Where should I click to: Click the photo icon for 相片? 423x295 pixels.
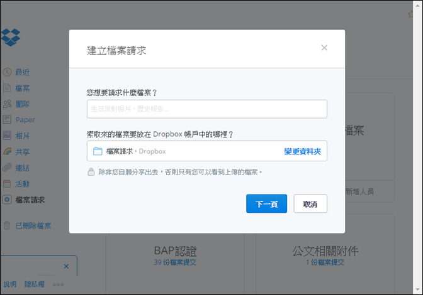pyautogui.click(x=7, y=136)
